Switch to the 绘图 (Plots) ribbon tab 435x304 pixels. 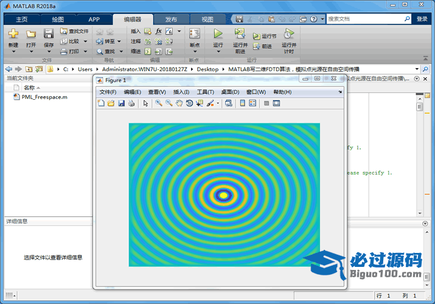(x=58, y=19)
